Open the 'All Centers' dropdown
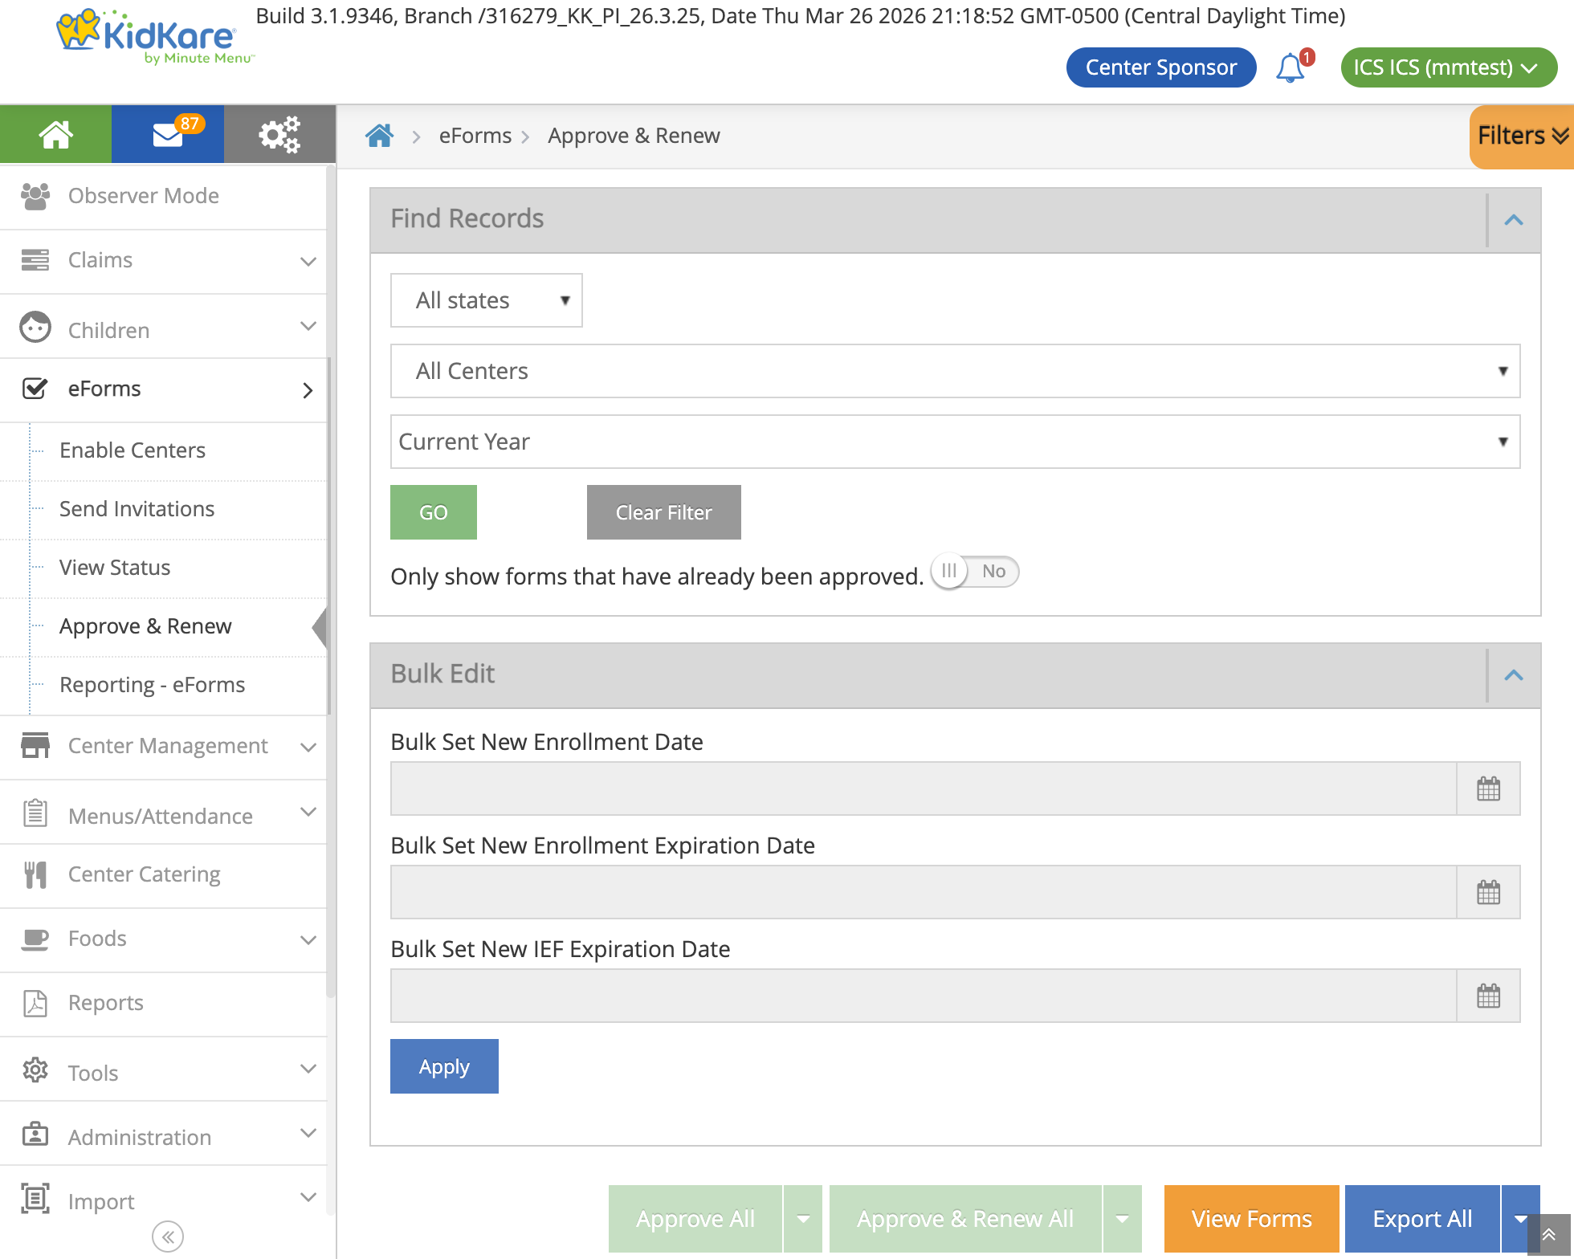The image size is (1574, 1259). point(954,371)
